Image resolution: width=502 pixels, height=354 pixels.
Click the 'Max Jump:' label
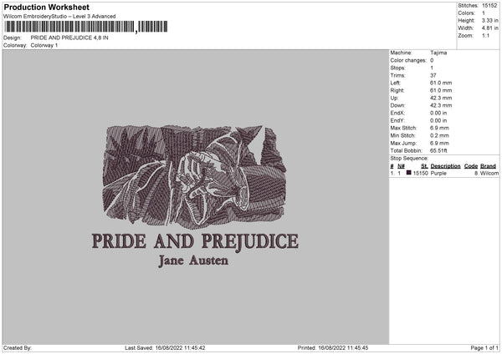click(x=403, y=143)
